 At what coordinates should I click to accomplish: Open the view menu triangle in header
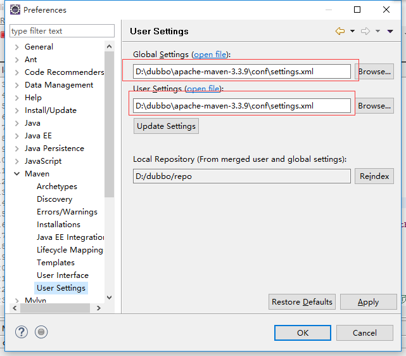390,31
